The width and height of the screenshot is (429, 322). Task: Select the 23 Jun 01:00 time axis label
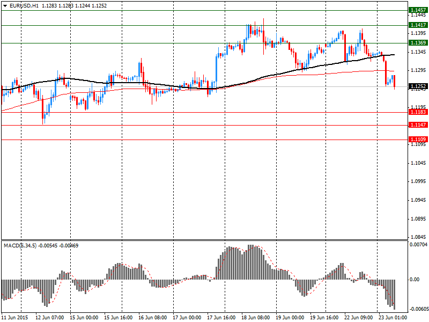click(393, 318)
